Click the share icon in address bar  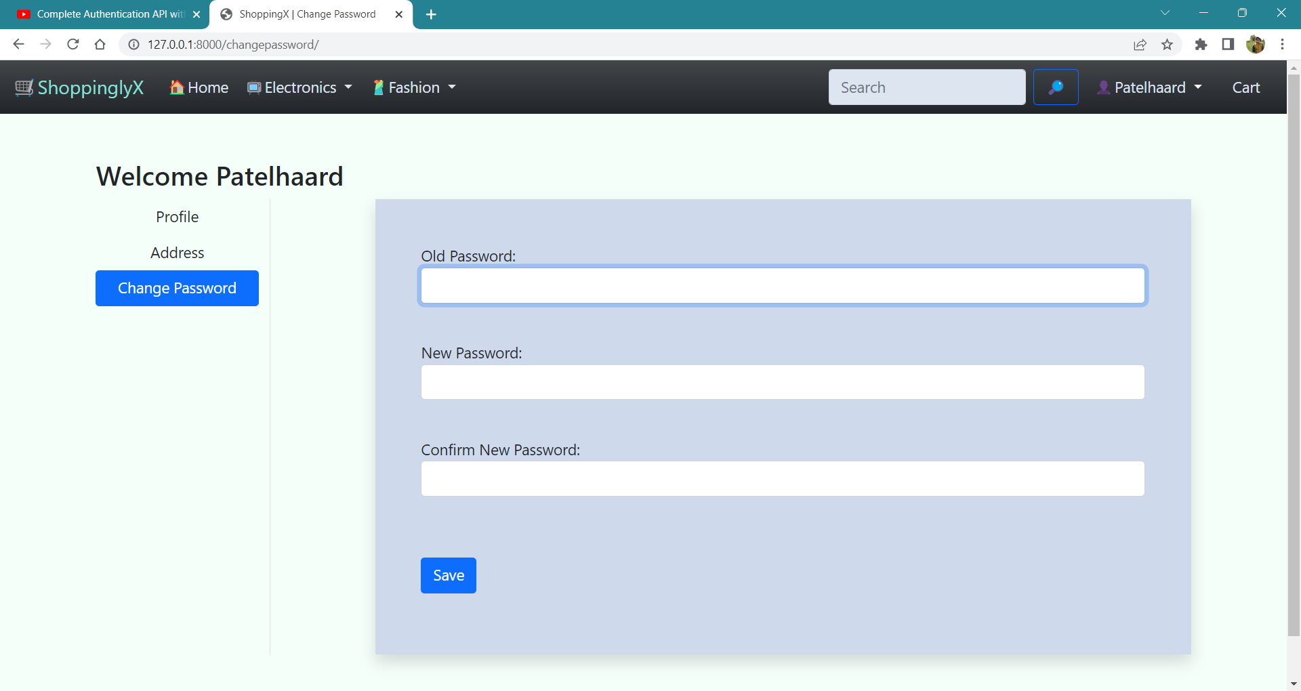click(x=1140, y=45)
